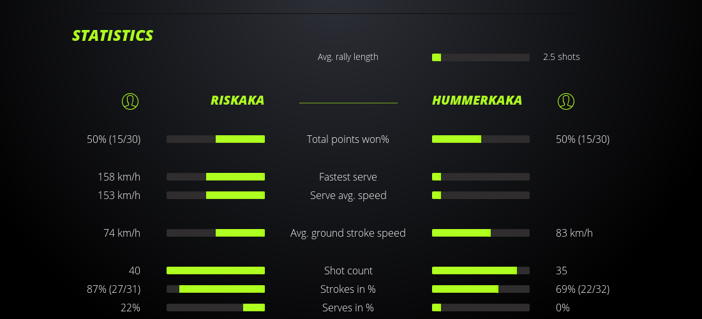Click Hummerkaka's Fastest serve bar
The width and height of the screenshot is (702, 319).
click(481, 177)
